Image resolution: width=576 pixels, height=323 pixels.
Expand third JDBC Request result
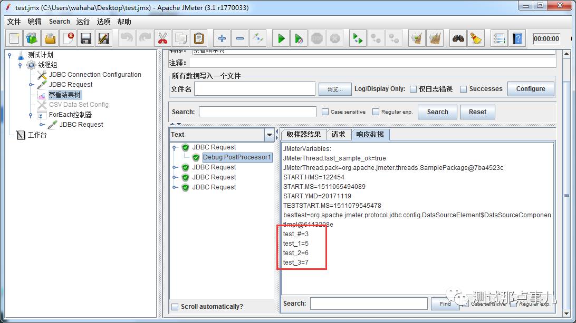point(175,177)
